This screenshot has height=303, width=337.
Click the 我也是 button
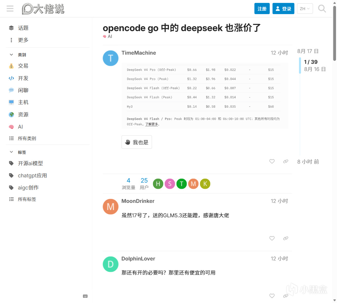point(137,142)
